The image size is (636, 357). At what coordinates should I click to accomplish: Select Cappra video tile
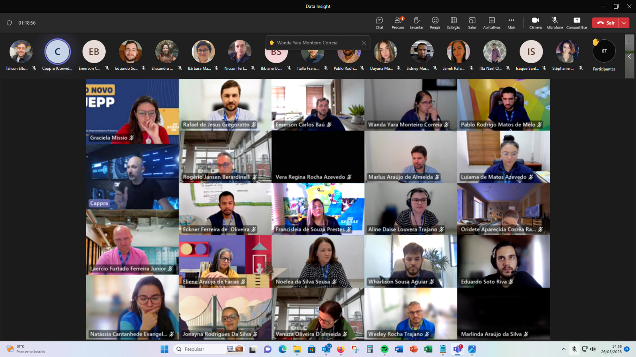(x=132, y=177)
